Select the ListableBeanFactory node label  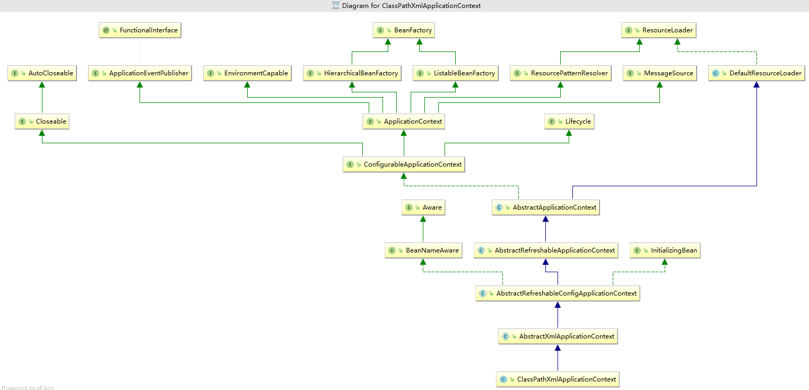[x=464, y=73]
